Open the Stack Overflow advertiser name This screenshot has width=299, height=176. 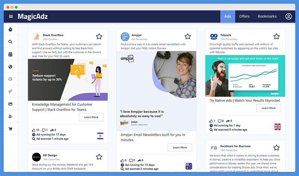(x=53, y=35)
